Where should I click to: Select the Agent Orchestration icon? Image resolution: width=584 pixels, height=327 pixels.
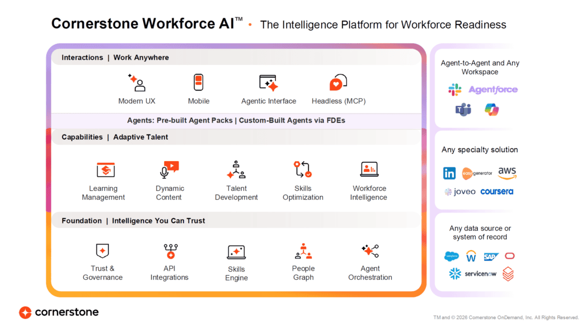[x=370, y=251]
